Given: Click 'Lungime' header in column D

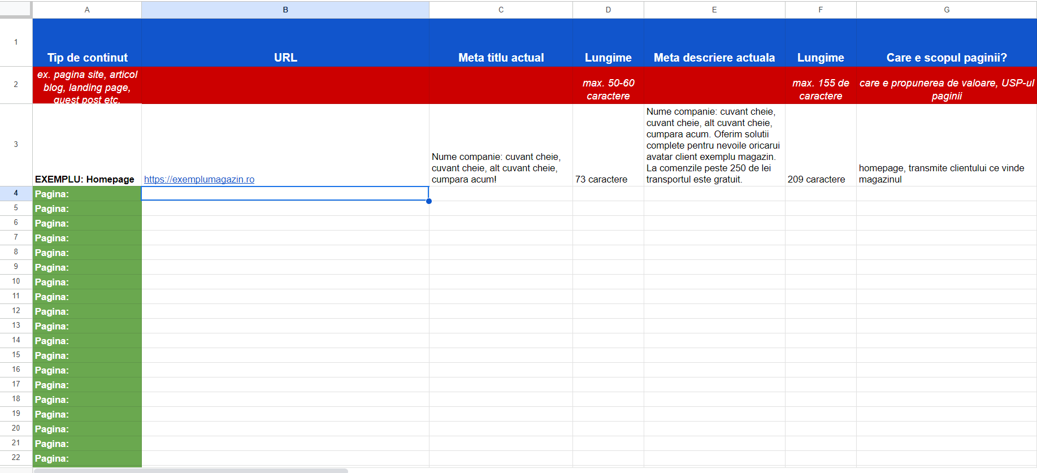Looking at the screenshot, I should click(608, 43).
